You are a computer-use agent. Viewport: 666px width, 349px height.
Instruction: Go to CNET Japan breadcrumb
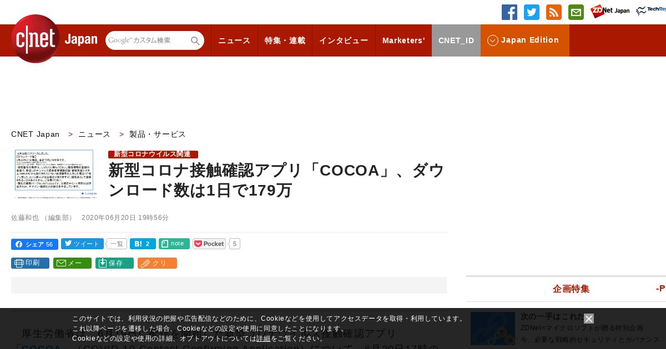point(36,134)
